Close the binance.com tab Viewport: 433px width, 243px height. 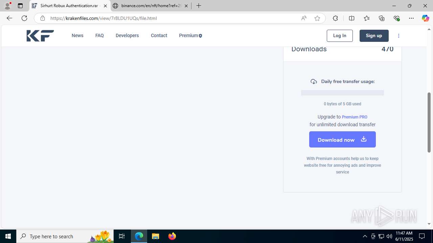coord(186,6)
